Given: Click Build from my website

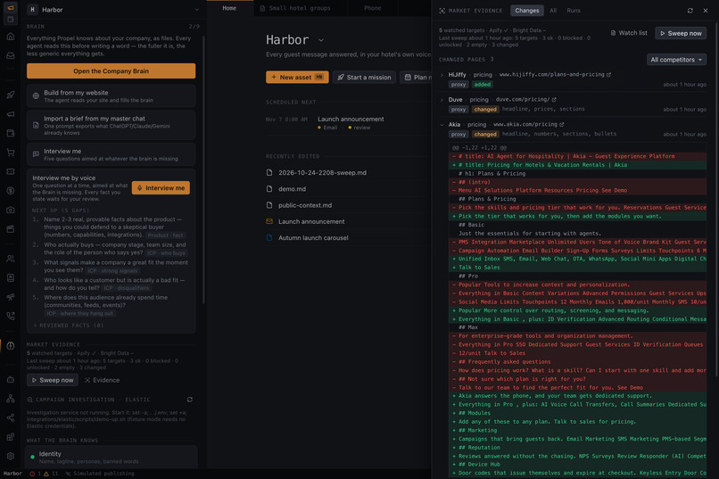Looking at the screenshot, I should point(111,95).
